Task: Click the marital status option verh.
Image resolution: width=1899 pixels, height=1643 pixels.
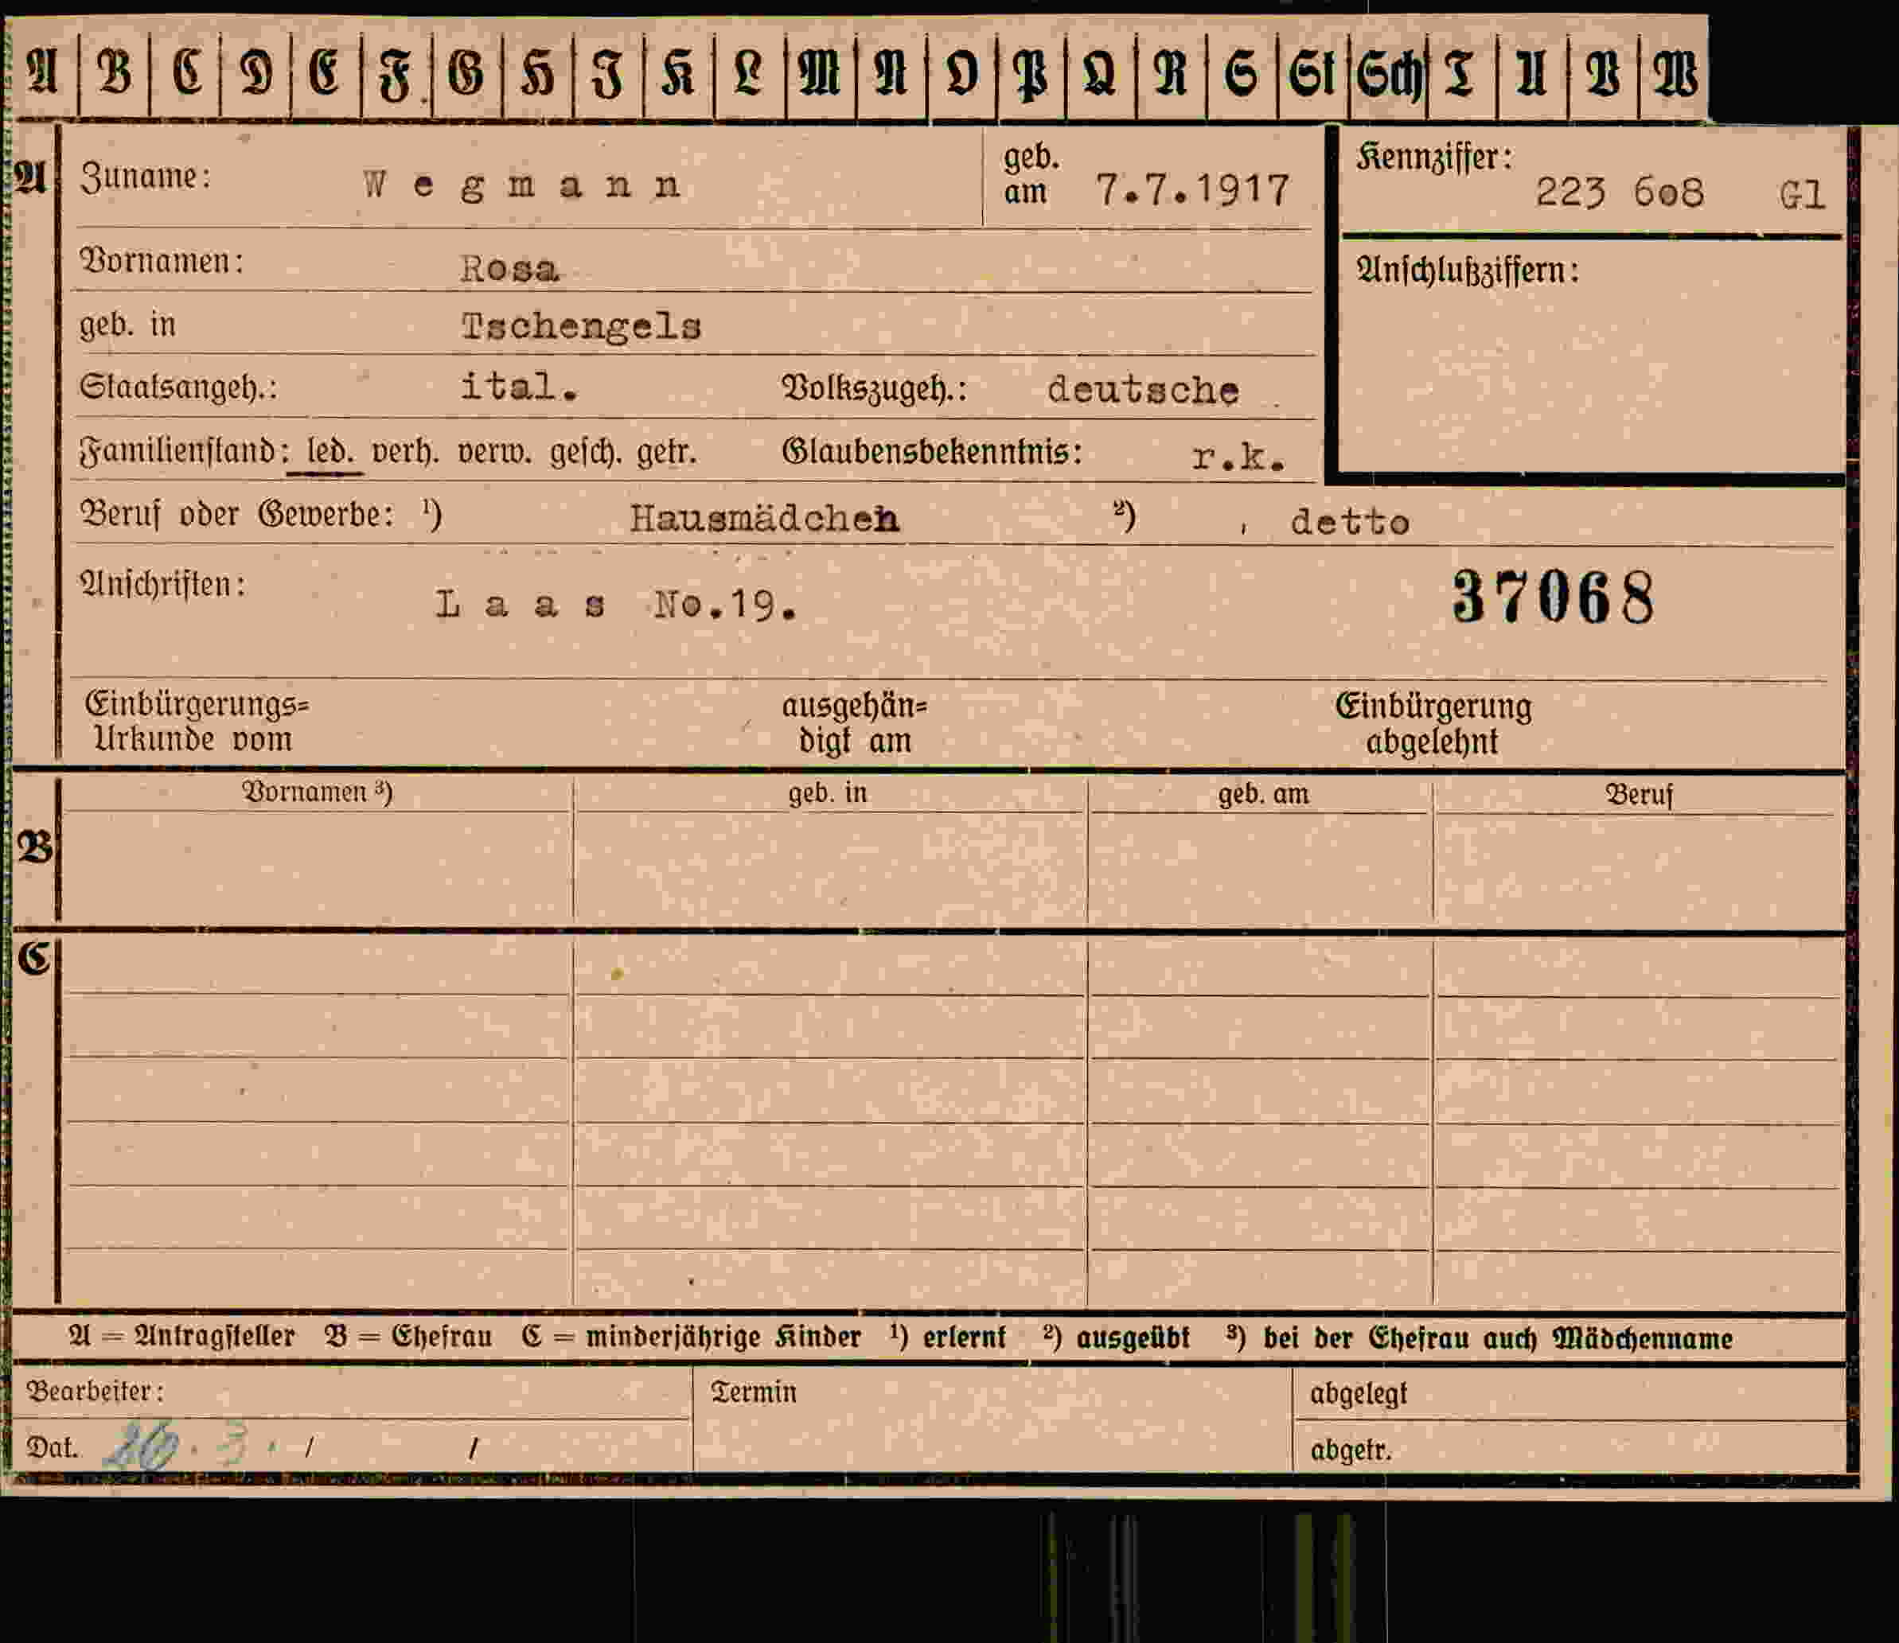Action: 405,451
